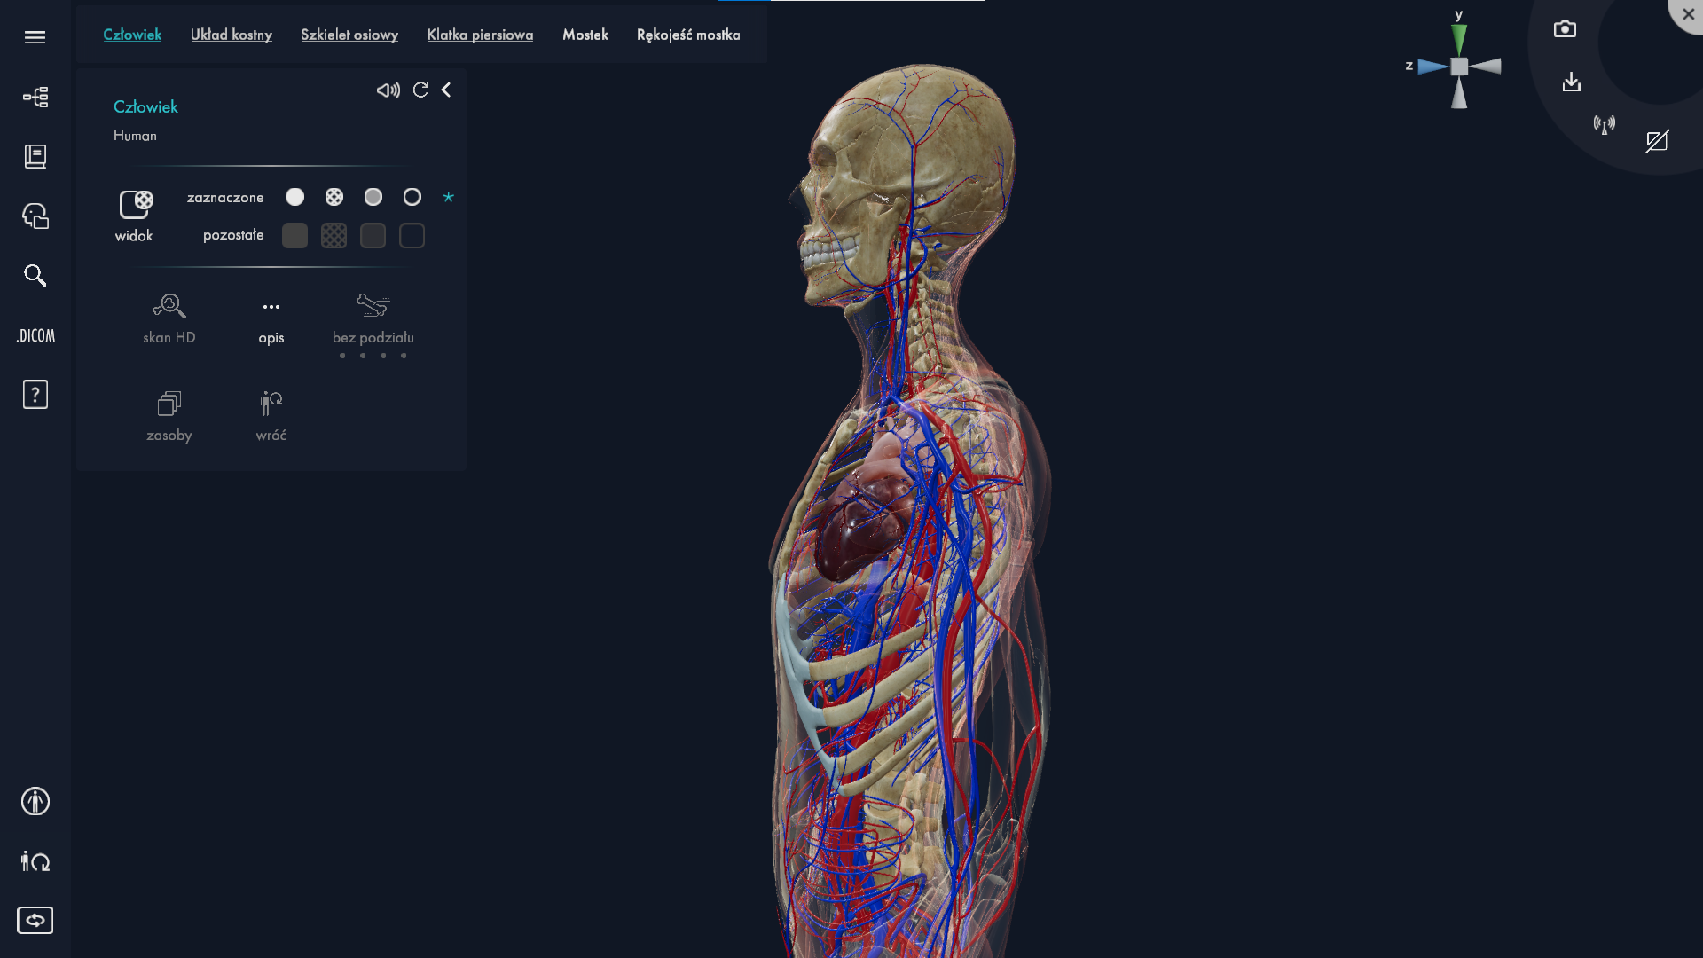1703x958 pixels.
Task: Close the circular menu with X
Action: (1688, 14)
